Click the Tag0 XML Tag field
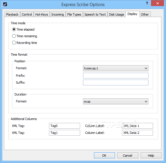 (x=65, y=126)
